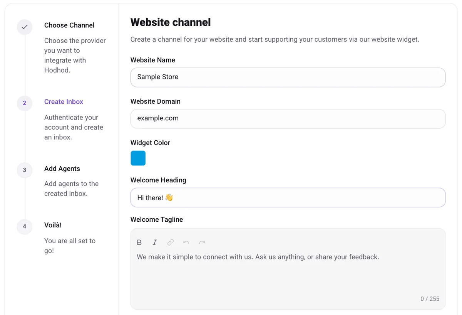Click the Welcome Tagline label
The height and width of the screenshot is (315, 462).
point(157,219)
